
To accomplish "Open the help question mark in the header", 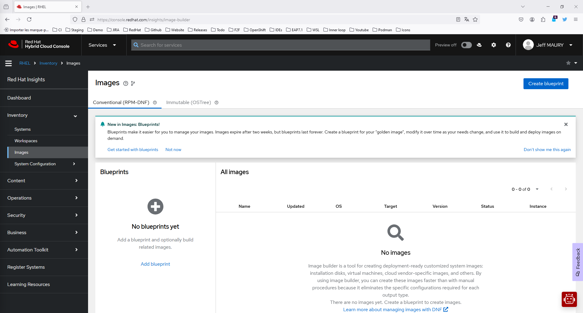I will click(x=508, y=45).
